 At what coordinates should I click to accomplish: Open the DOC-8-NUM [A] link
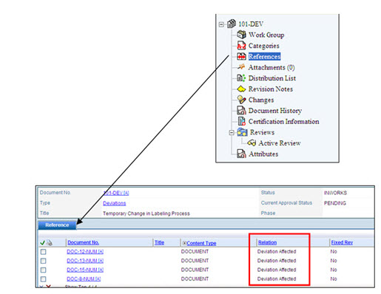tap(84, 279)
